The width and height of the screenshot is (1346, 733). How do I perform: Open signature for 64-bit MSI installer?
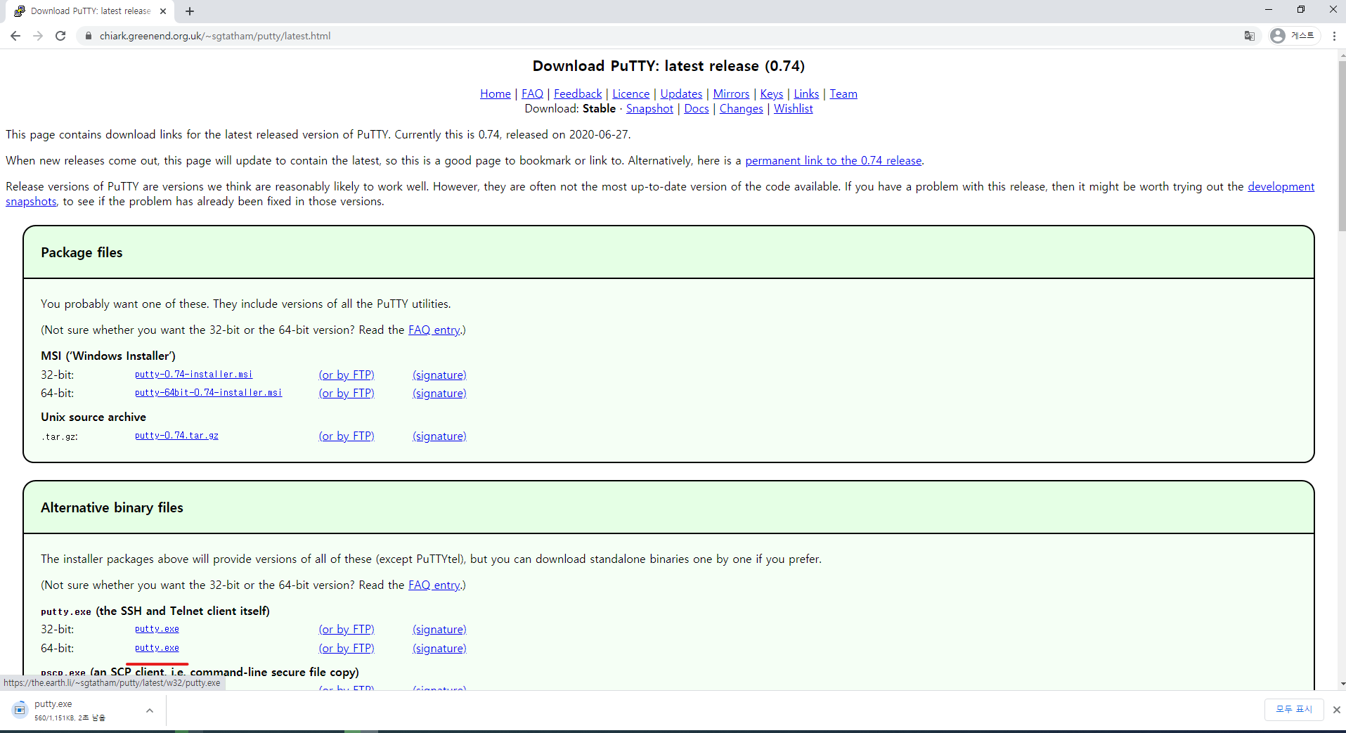pyautogui.click(x=439, y=393)
